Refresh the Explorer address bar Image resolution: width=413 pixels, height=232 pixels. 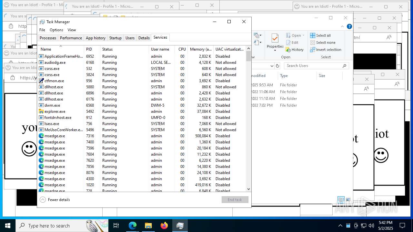(x=277, y=66)
